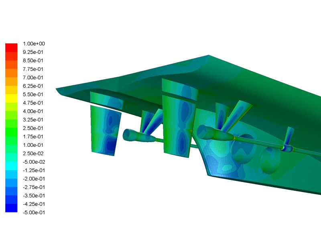This screenshot has height=240, width=321.
Task: Select the 8.50e-01 legend value
Action: coord(33,61)
